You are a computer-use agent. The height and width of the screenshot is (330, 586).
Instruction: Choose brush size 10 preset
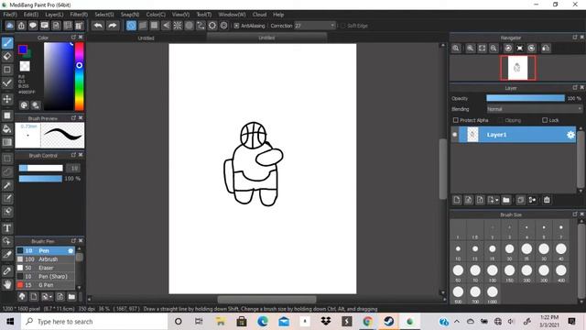coord(458,251)
